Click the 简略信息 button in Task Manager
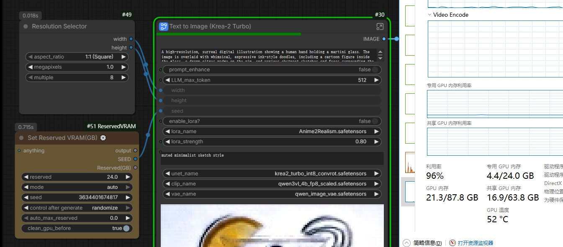 pyautogui.click(x=427, y=243)
